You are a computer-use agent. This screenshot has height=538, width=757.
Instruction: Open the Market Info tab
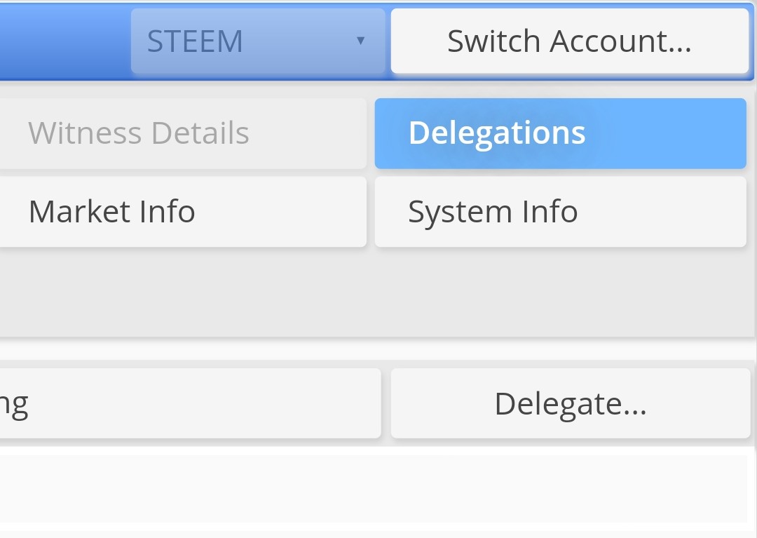(182, 212)
